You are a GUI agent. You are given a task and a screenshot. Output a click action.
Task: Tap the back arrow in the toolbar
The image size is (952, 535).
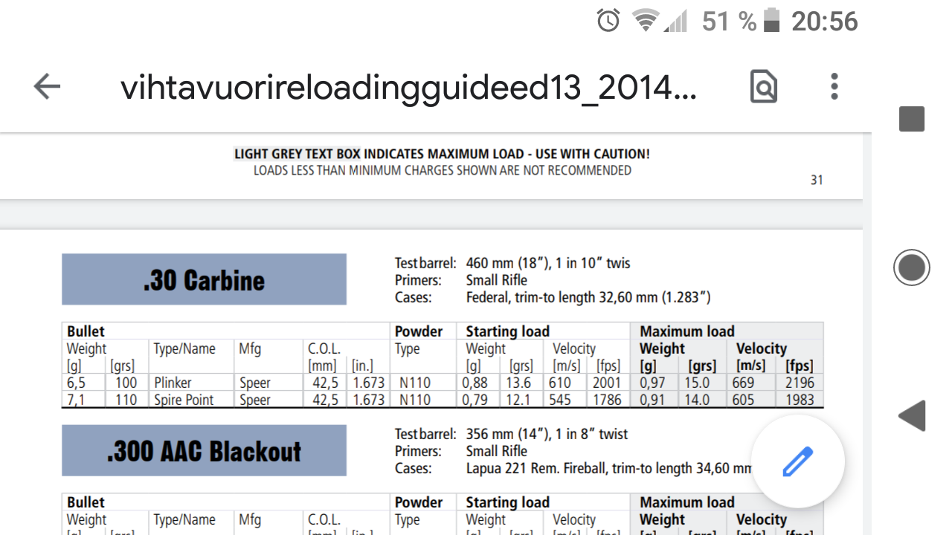click(47, 88)
